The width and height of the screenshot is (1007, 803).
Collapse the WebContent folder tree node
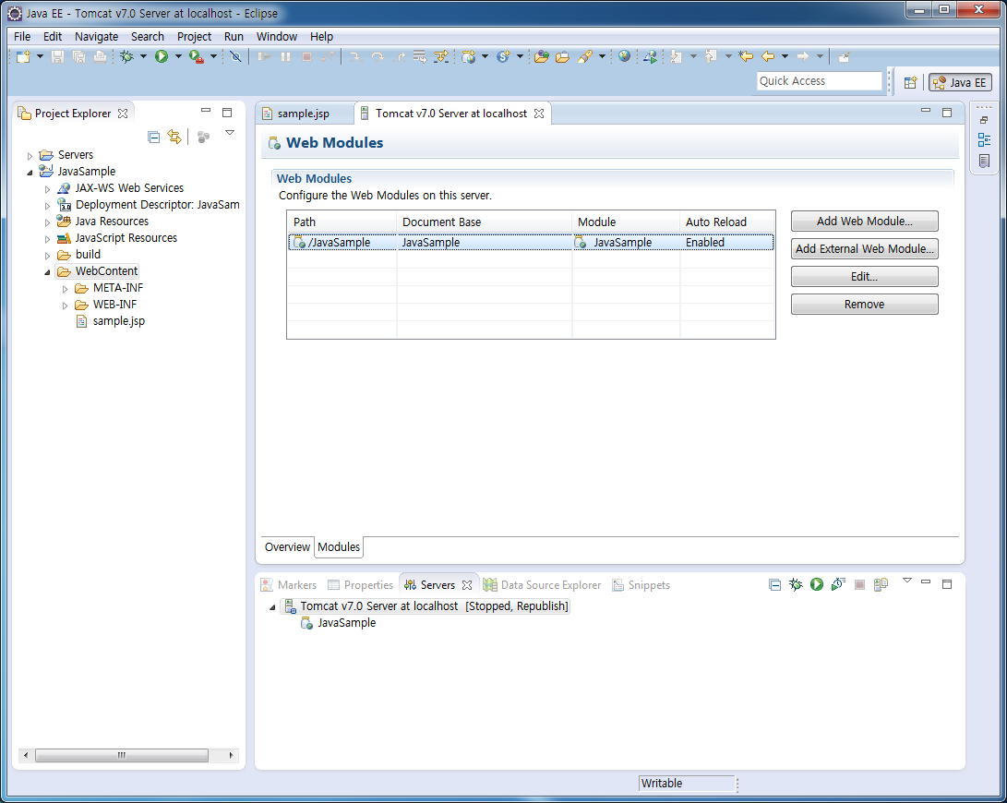[47, 272]
